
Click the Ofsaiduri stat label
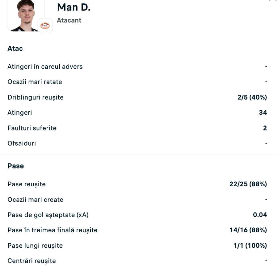click(22, 143)
